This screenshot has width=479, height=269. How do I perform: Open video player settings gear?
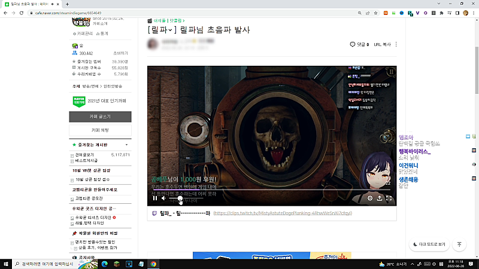click(x=370, y=198)
